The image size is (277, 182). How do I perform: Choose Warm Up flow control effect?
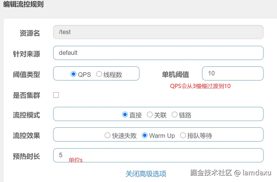click(145, 136)
